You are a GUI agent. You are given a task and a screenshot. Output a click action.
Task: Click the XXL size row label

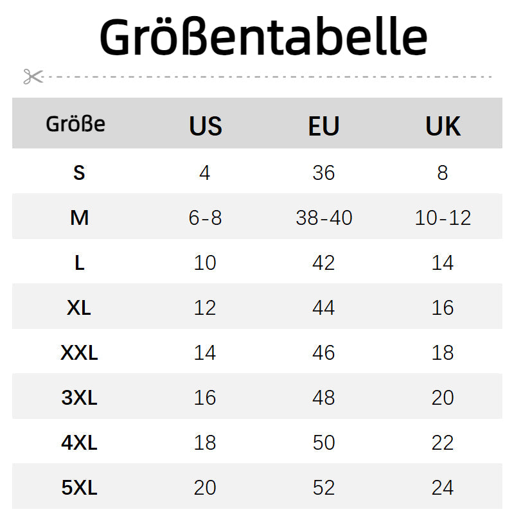coord(79,353)
